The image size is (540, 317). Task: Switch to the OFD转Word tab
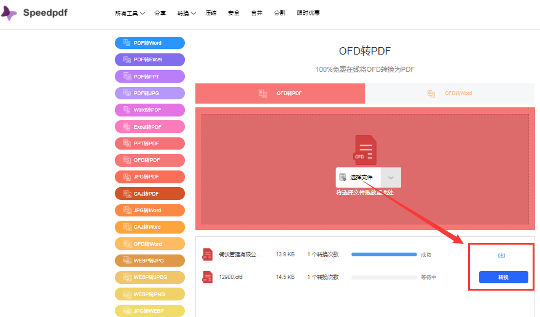click(x=450, y=93)
